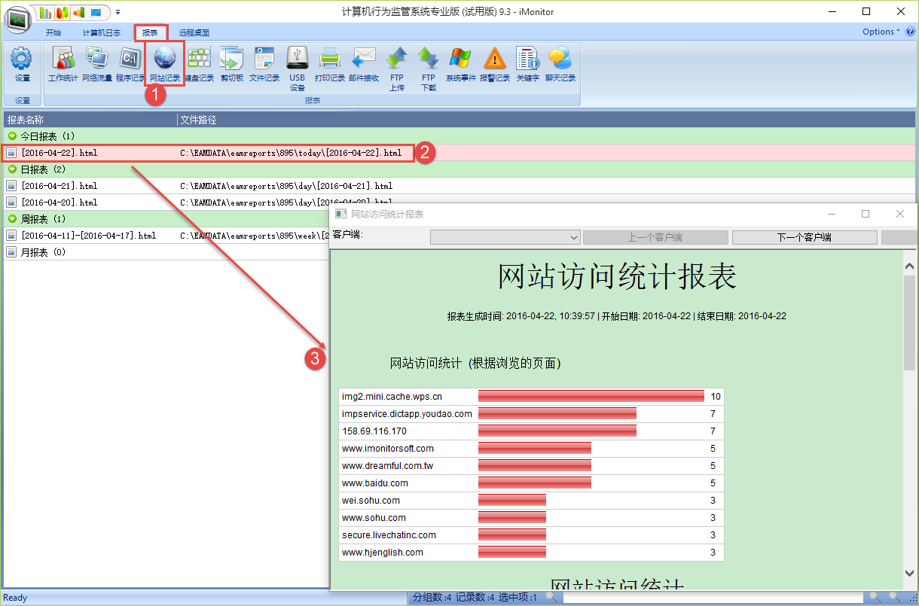919x606 pixels.
Task: Collapse the 周报表 (1) group
Action: coord(12,219)
